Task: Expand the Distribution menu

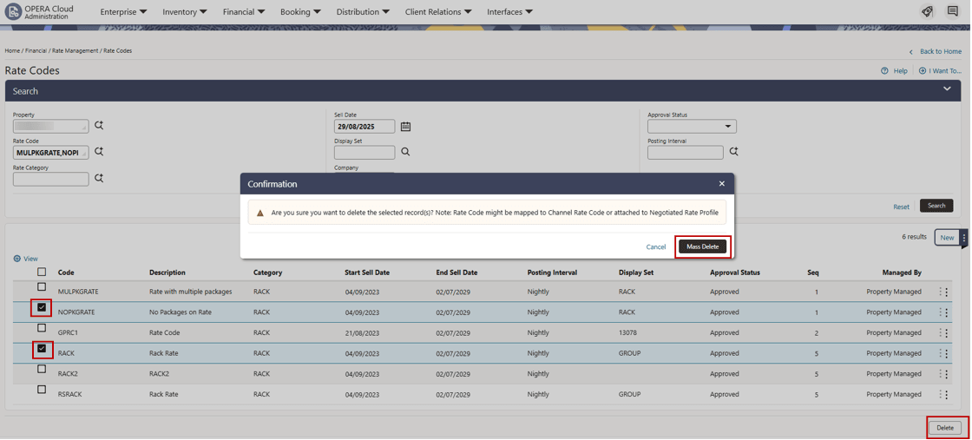Action: tap(363, 12)
